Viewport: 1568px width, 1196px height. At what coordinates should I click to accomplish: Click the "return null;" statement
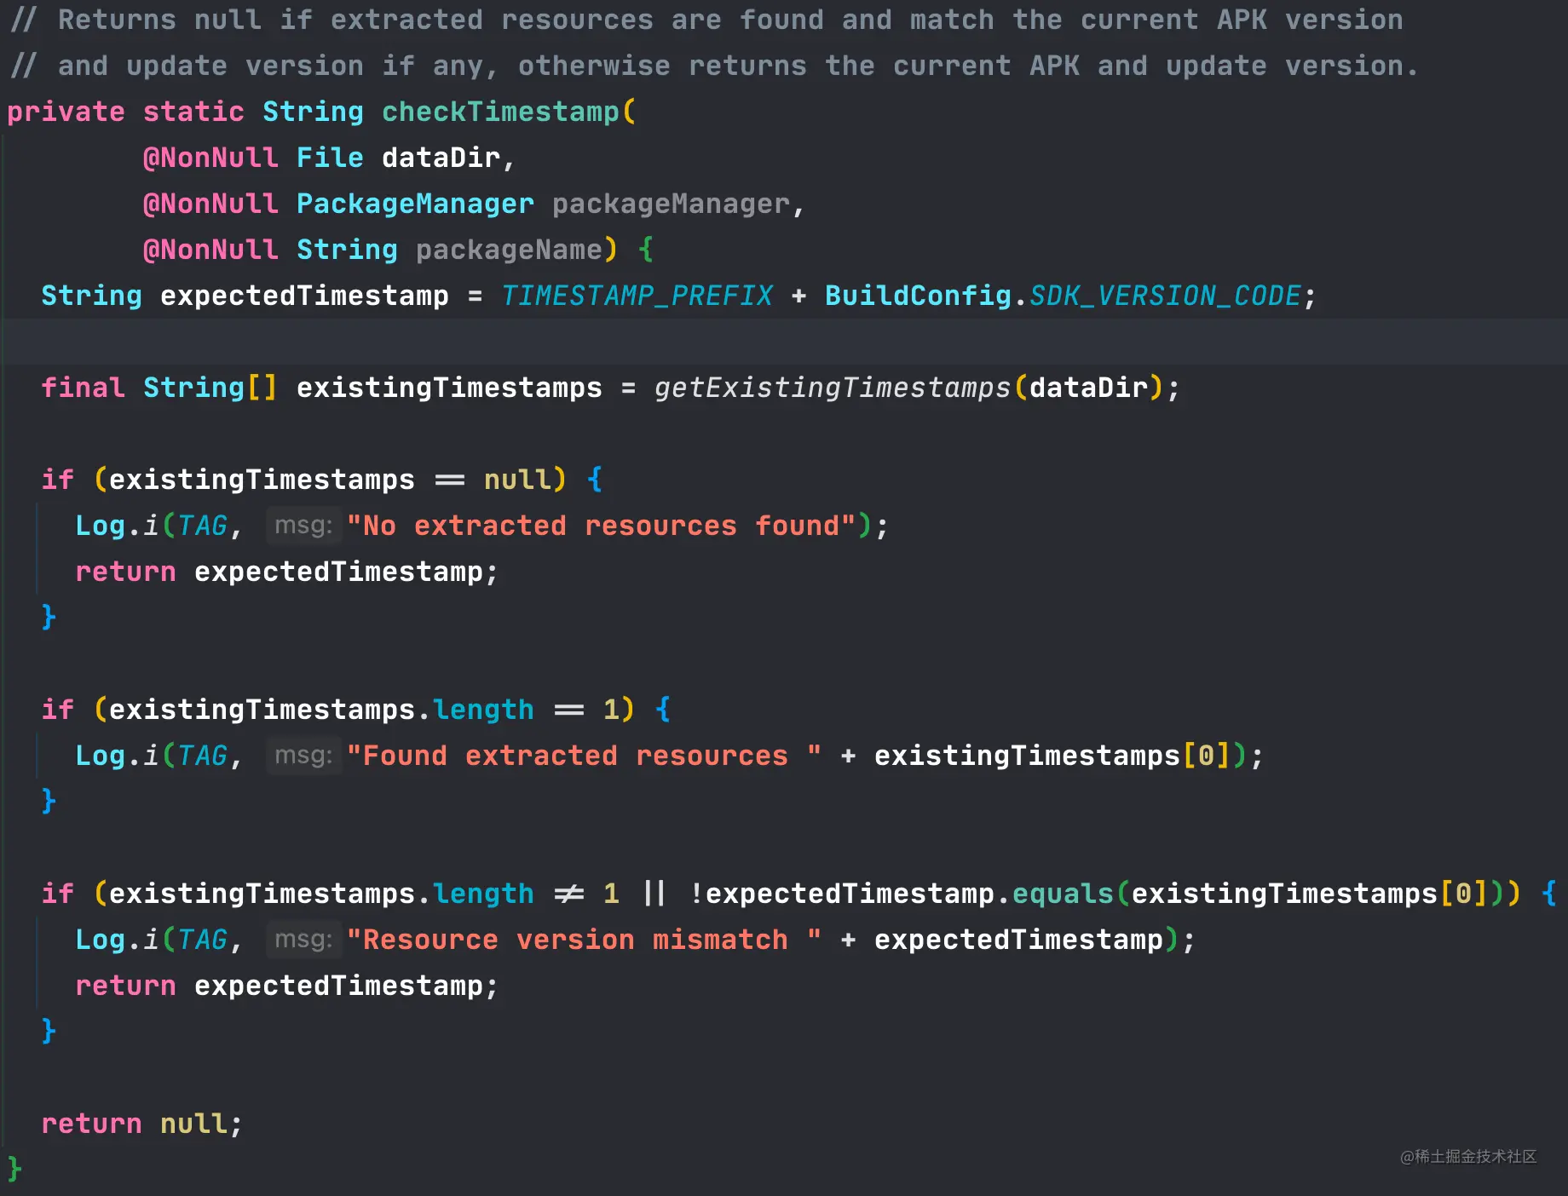click(142, 1124)
